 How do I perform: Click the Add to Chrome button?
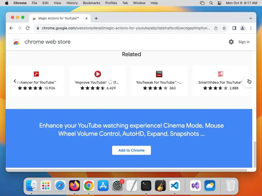[132, 150]
